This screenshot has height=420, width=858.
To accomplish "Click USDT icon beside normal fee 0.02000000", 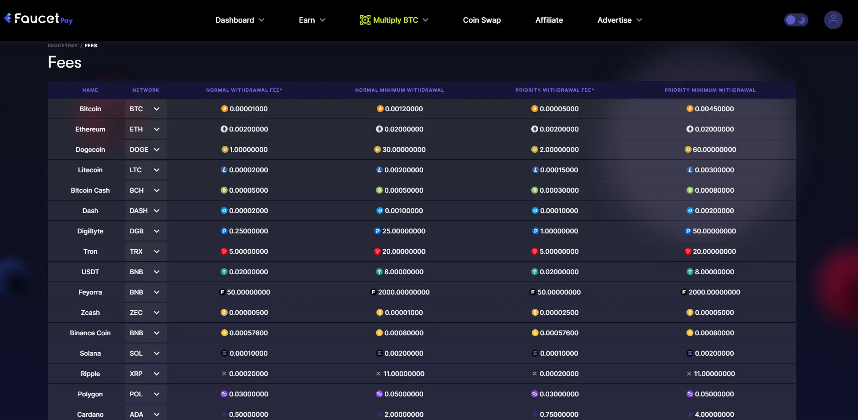I will click(x=224, y=272).
